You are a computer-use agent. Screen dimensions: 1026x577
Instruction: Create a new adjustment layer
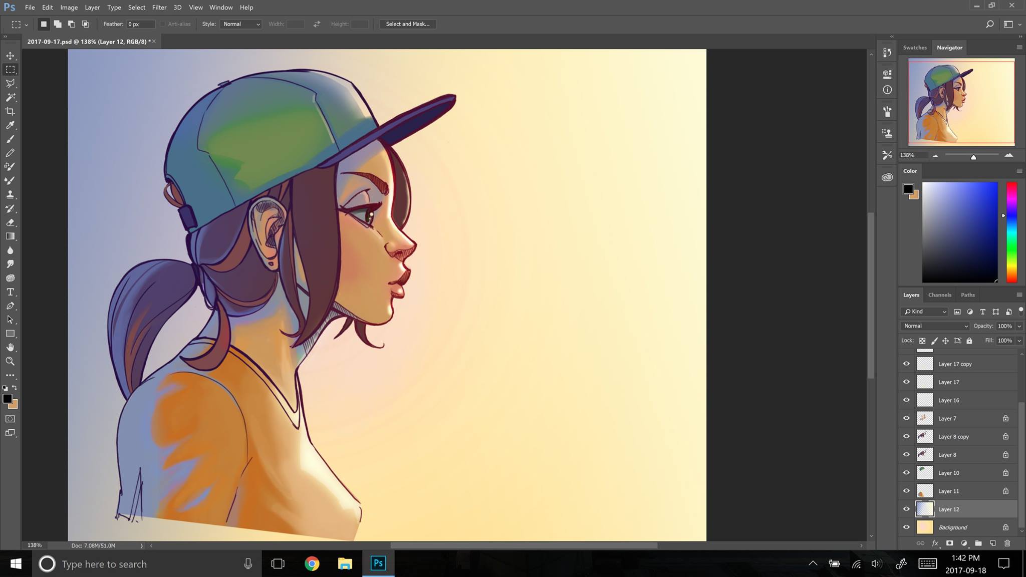[964, 543]
